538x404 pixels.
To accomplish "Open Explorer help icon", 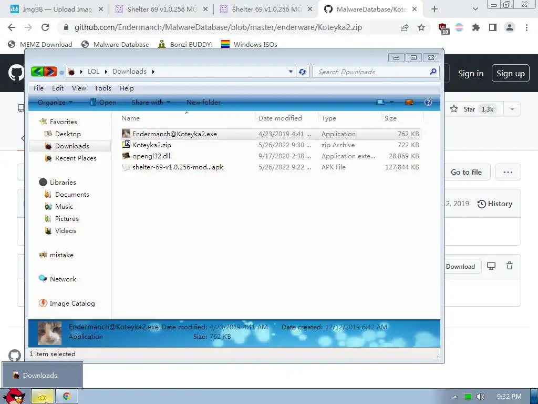I will pos(428,102).
